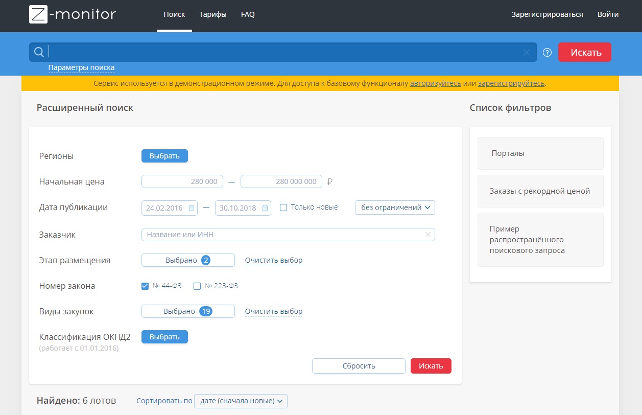The width and height of the screenshot is (642, 415).
Task: Click the Расширенный поиск heading
Action: (85, 108)
